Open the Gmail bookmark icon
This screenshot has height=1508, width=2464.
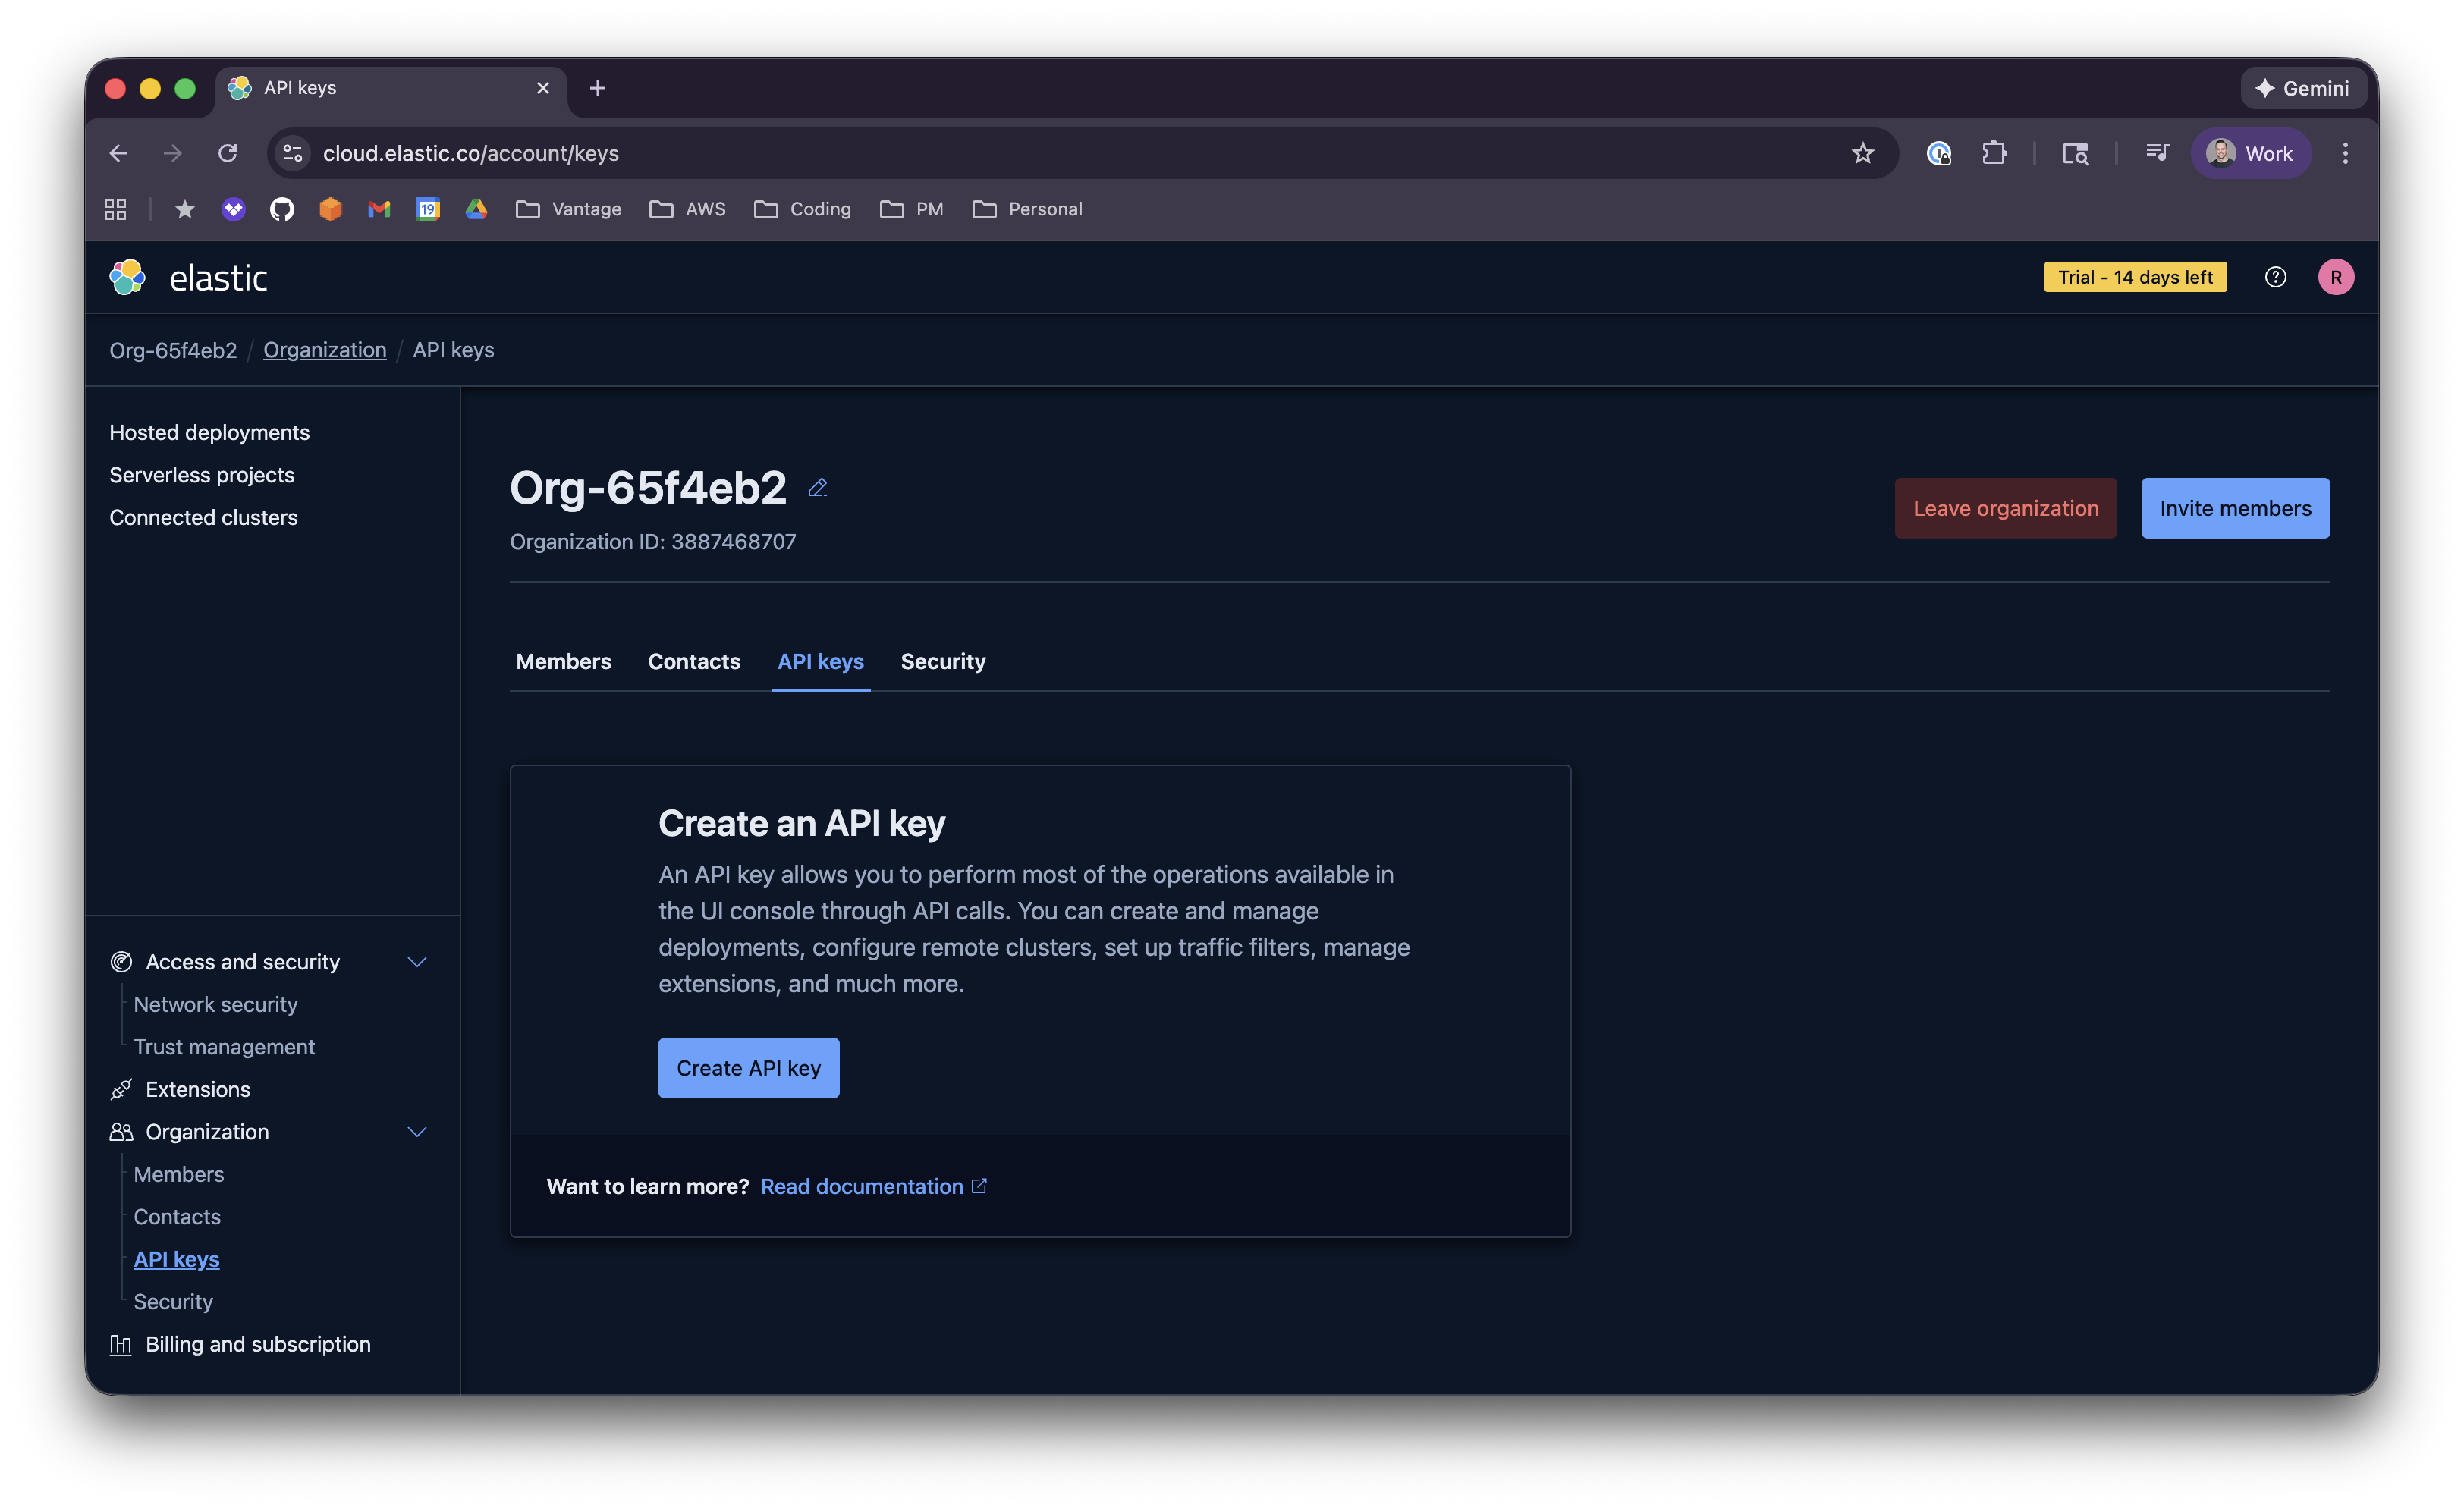378,209
